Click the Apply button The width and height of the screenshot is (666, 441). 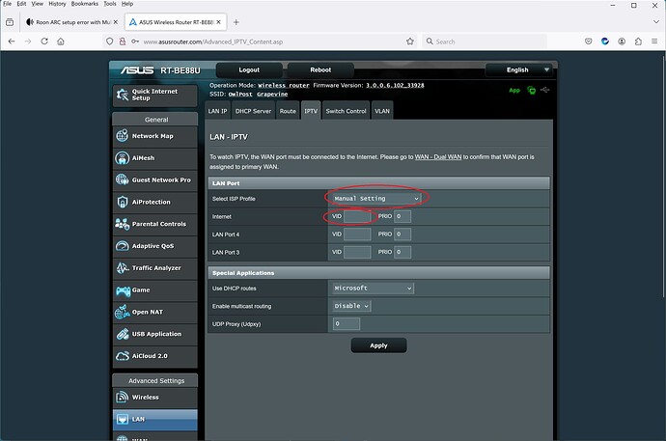378,345
